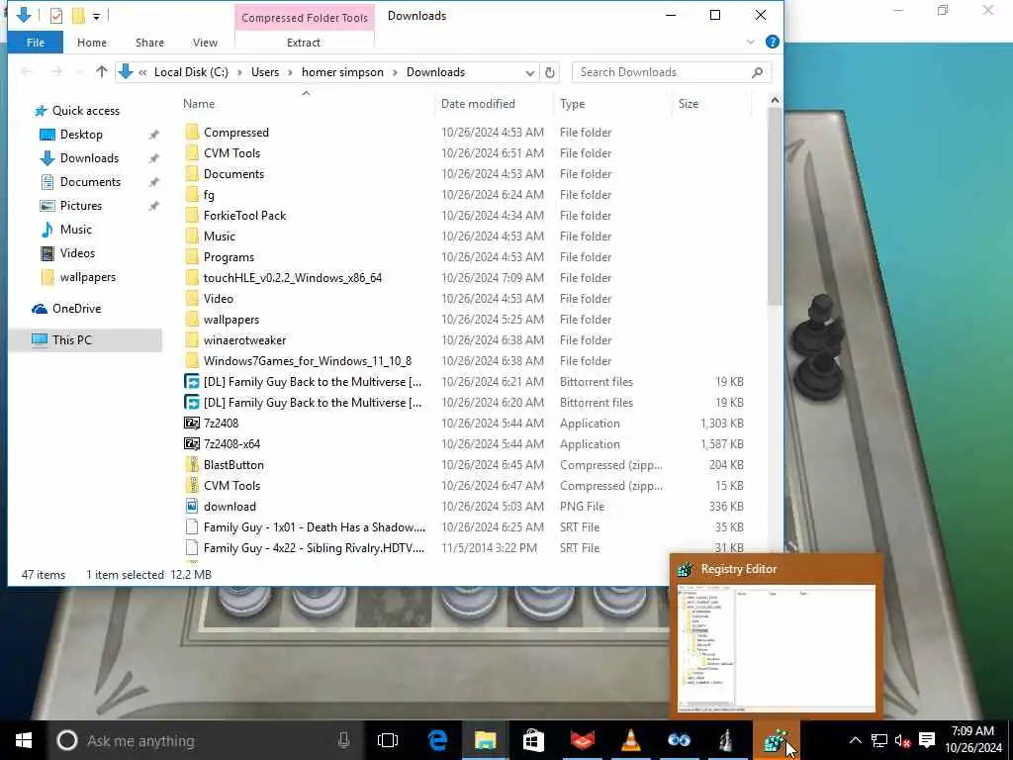Screen dimensions: 1013x760
Task: Click the search magnifier icon
Action: pyautogui.click(x=757, y=72)
